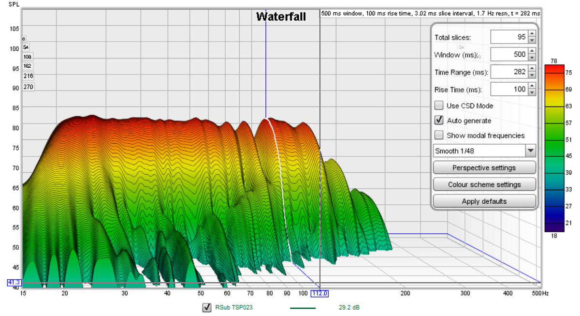
Task: Open Perspective settings
Action: tap(484, 168)
